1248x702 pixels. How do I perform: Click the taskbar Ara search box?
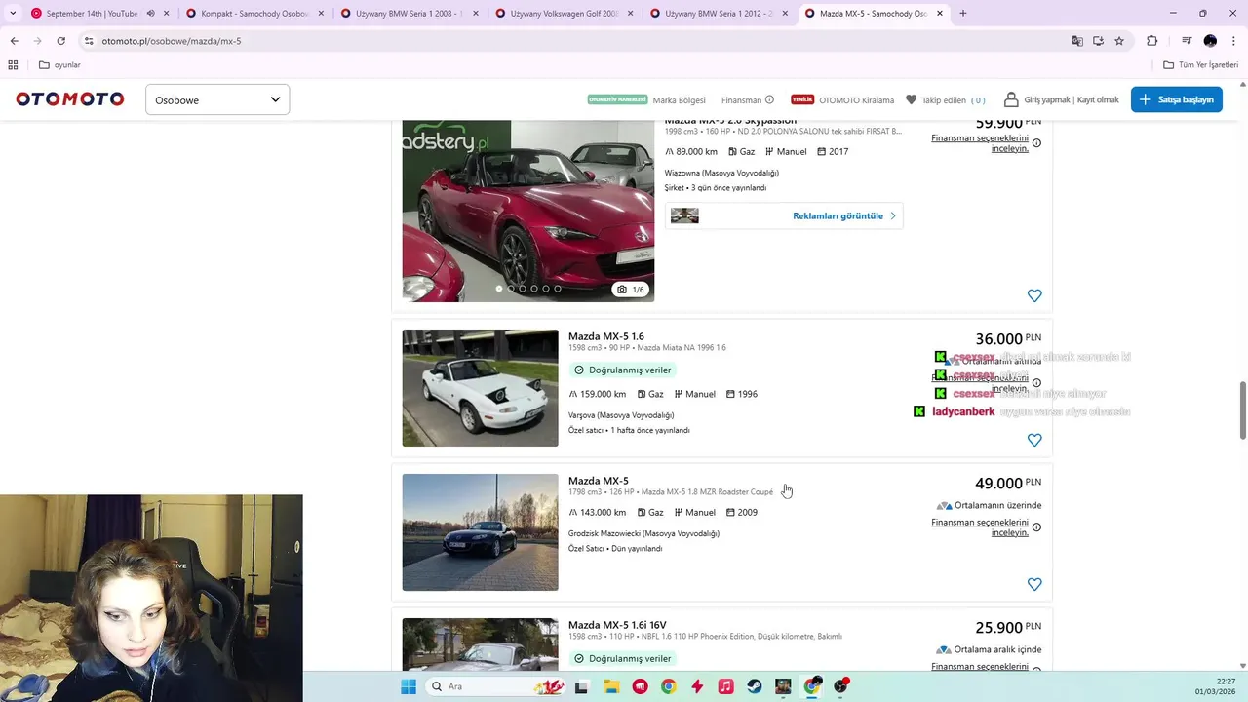point(497,686)
